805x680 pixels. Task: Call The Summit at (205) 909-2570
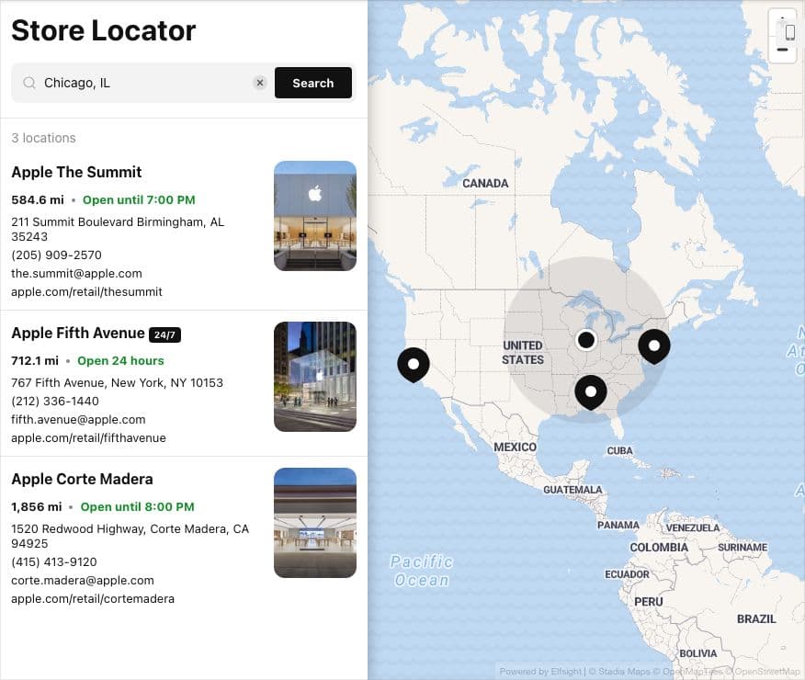coord(56,255)
